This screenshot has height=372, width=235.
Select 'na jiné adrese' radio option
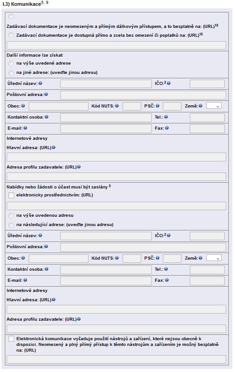11,73
